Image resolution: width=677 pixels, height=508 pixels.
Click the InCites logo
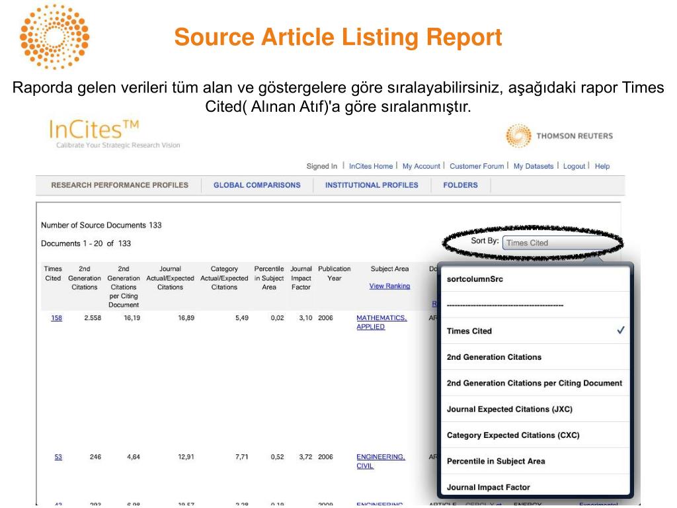point(94,128)
